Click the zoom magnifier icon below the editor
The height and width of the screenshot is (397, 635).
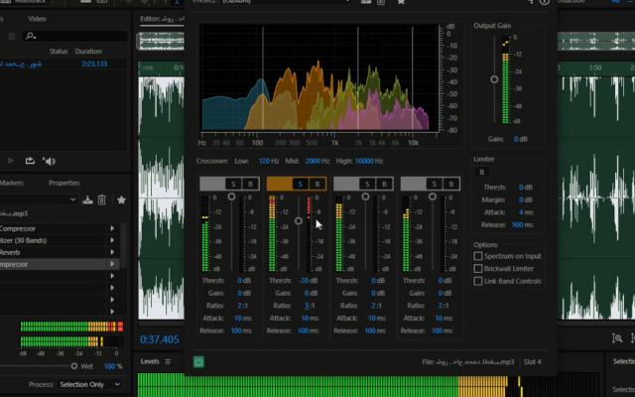(x=617, y=337)
